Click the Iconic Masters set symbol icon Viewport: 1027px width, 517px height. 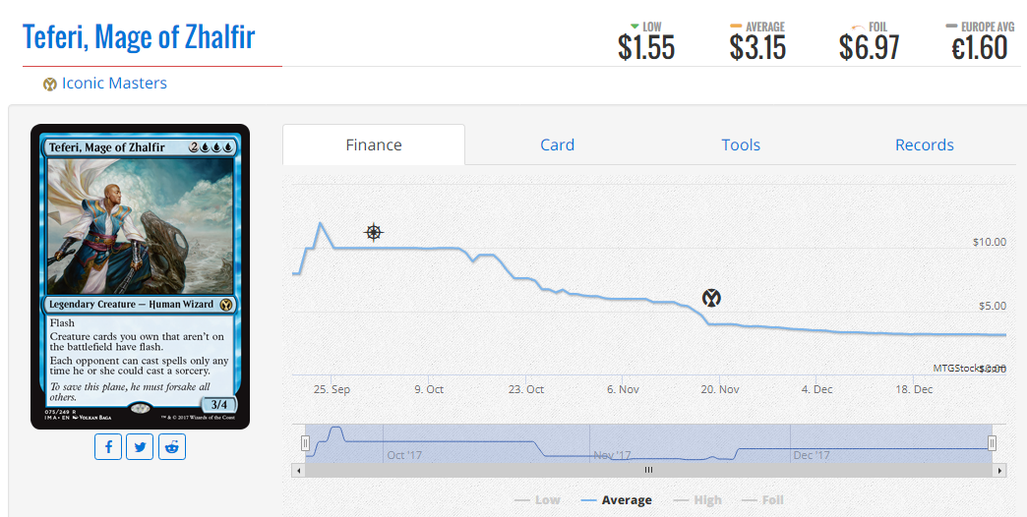pyautogui.click(x=50, y=84)
